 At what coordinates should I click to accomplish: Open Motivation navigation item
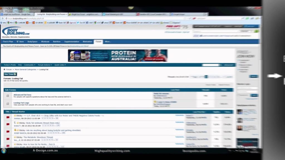click(x=87, y=42)
